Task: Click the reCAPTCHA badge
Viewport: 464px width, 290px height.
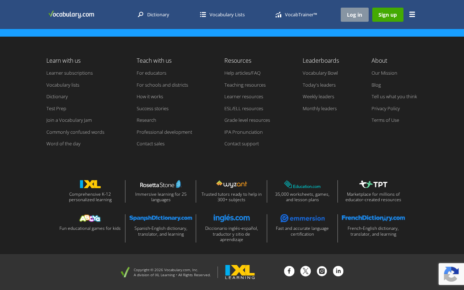Action: point(451,274)
